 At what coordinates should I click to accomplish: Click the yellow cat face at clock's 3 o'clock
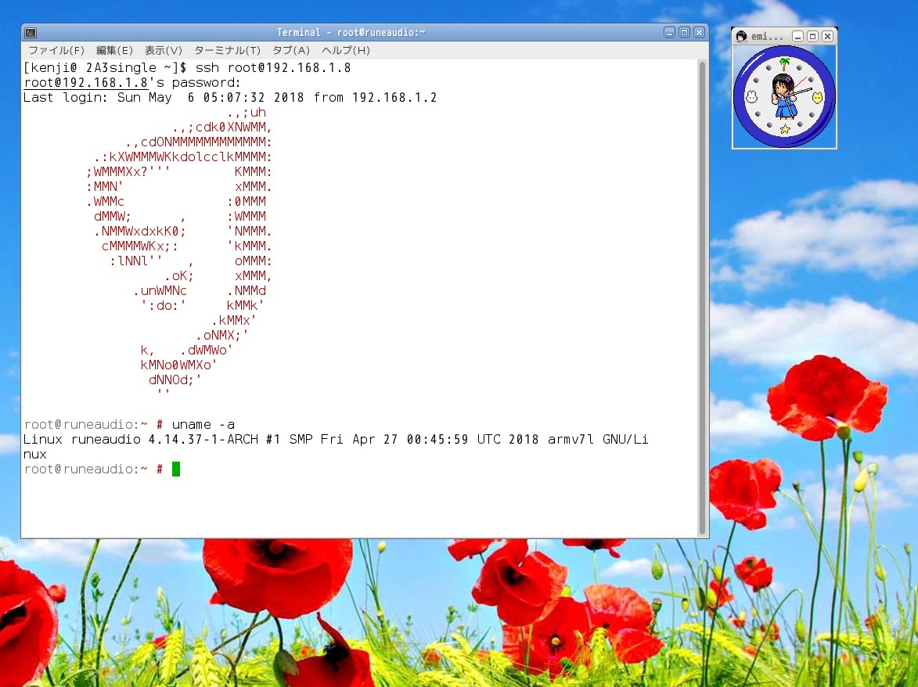(818, 97)
